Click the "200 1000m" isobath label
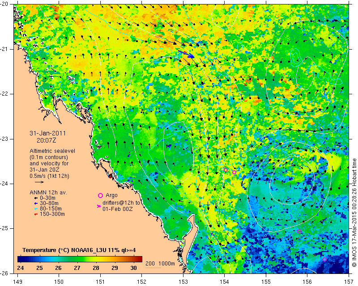The height and width of the screenshot is (286, 358). (160, 264)
